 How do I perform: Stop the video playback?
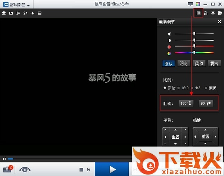click(x=81, y=170)
